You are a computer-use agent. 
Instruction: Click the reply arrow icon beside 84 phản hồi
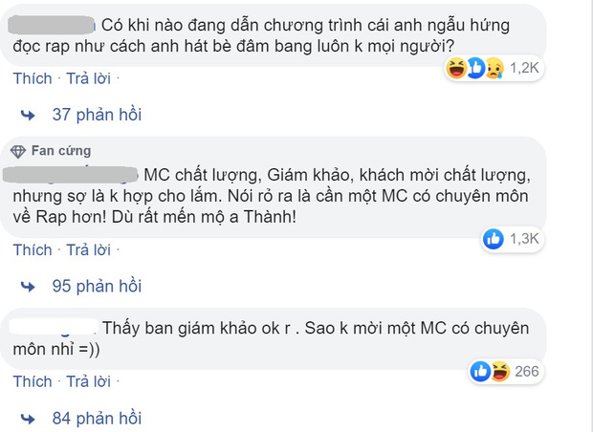[29, 417]
